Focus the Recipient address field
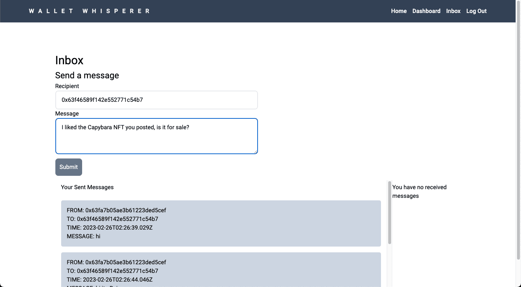This screenshot has height=287, width=521. [156, 100]
